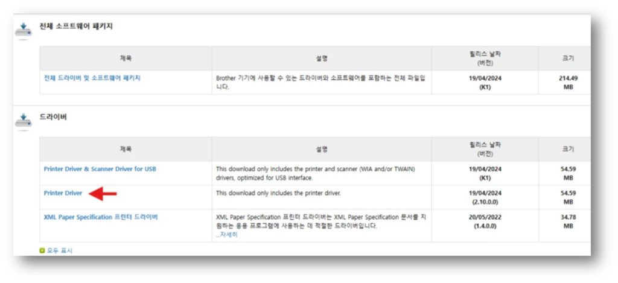The height and width of the screenshot is (283, 618).
Task: Select the 드라이버 section heading
Action: pos(53,117)
